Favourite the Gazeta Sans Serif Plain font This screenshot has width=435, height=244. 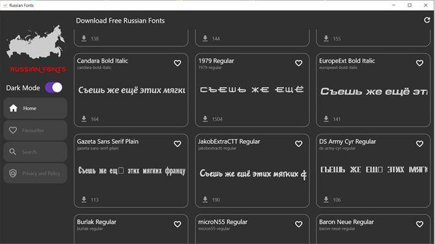coord(177,144)
